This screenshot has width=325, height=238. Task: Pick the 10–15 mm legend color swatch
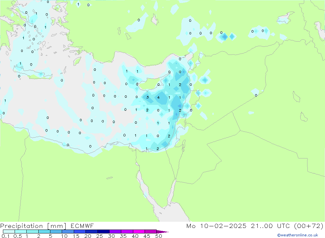click(x=68, y=232)
